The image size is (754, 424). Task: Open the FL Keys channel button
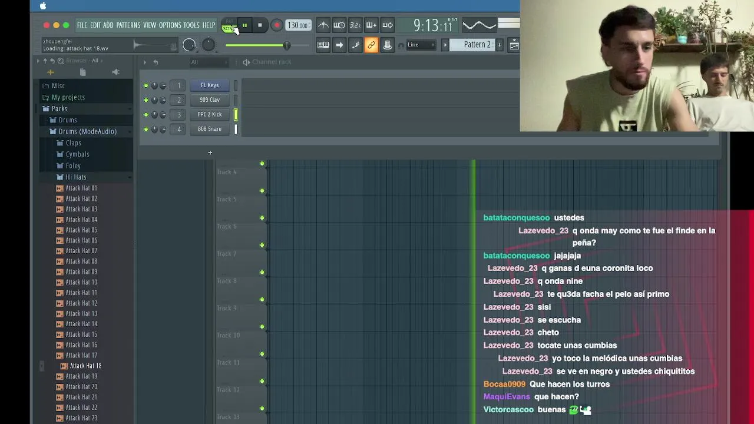(210, 85)
